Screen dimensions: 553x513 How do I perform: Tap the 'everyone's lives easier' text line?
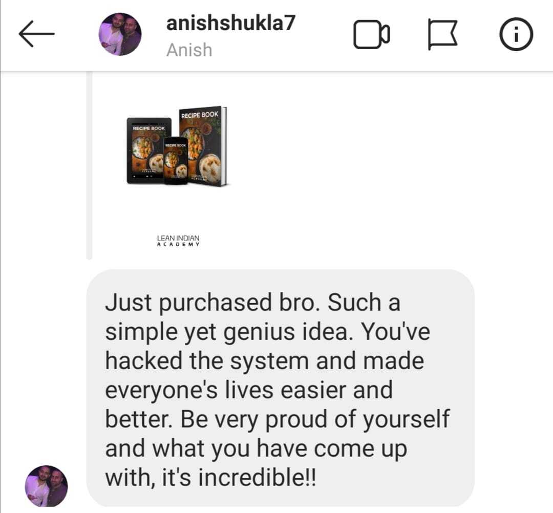pos(249,390)
